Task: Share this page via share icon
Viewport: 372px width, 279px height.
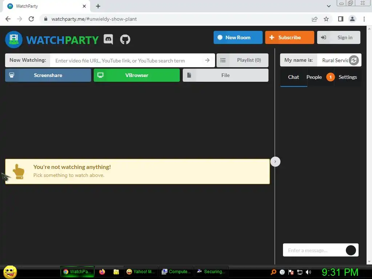Action: 315,19
